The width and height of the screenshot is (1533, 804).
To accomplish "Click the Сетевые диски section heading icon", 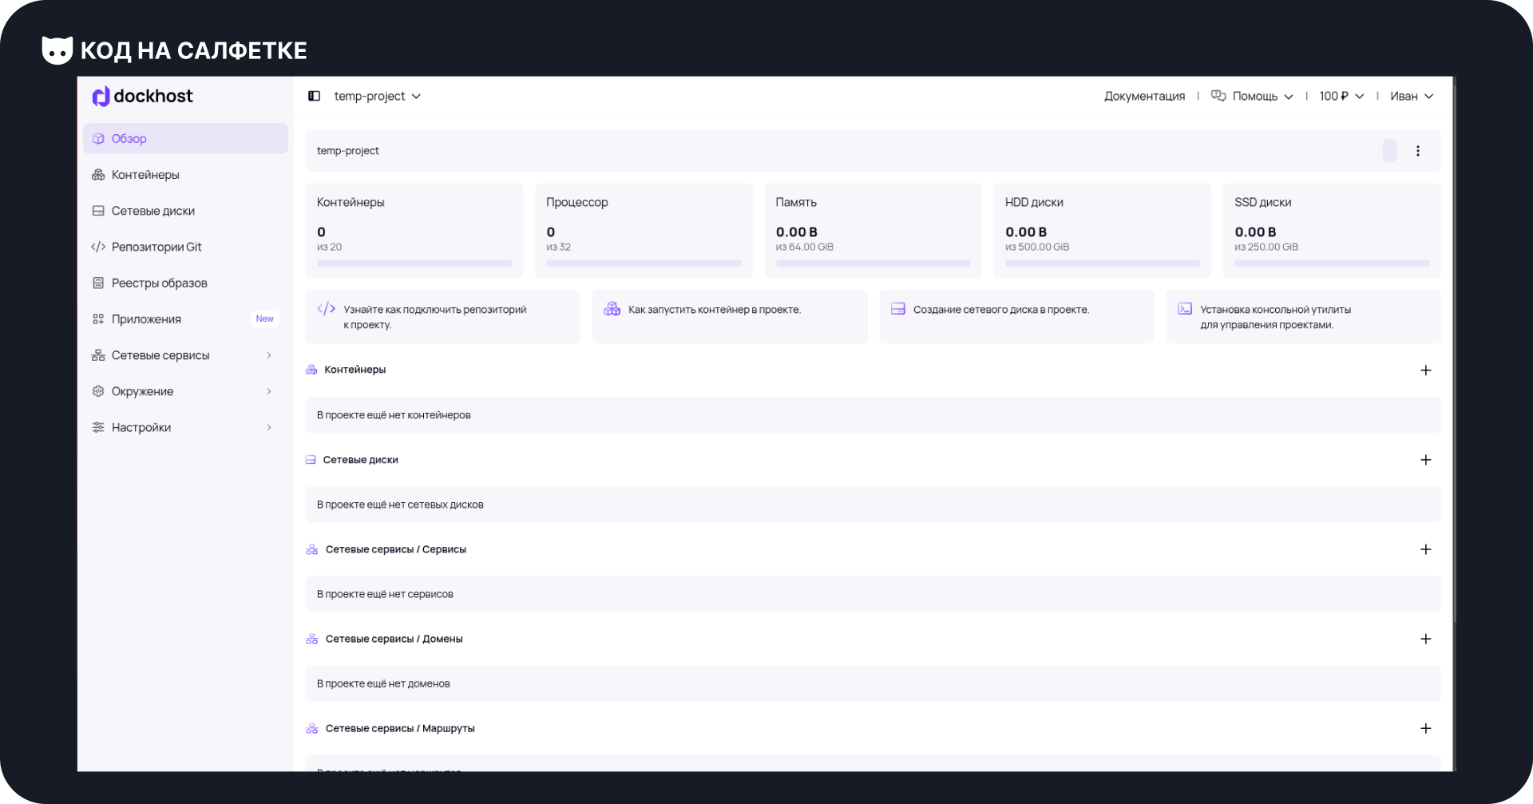I will pos(311,460).
